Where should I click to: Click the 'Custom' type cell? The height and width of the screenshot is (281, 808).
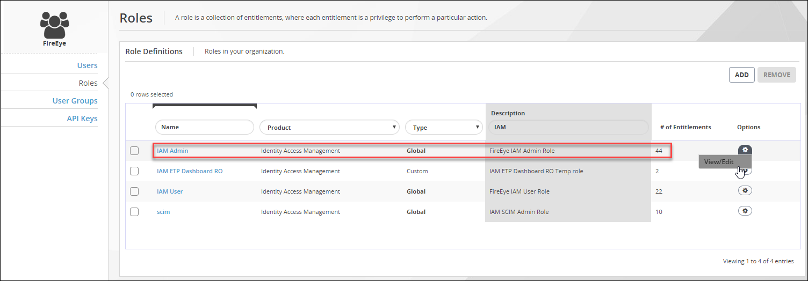click(417, 171)
